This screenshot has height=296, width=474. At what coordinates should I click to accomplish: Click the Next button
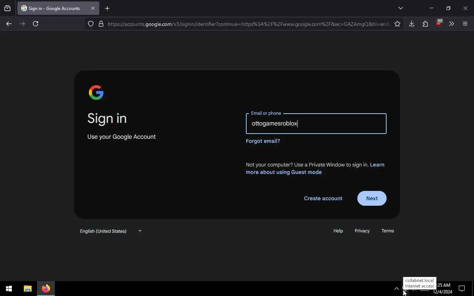pos(372,198)
